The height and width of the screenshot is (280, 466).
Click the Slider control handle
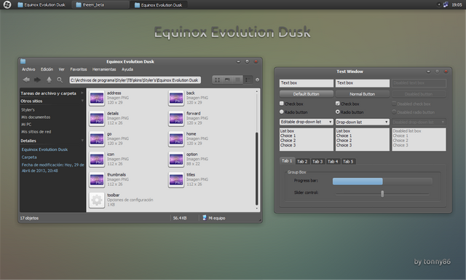pyautogui.click(x=382, y=194)
